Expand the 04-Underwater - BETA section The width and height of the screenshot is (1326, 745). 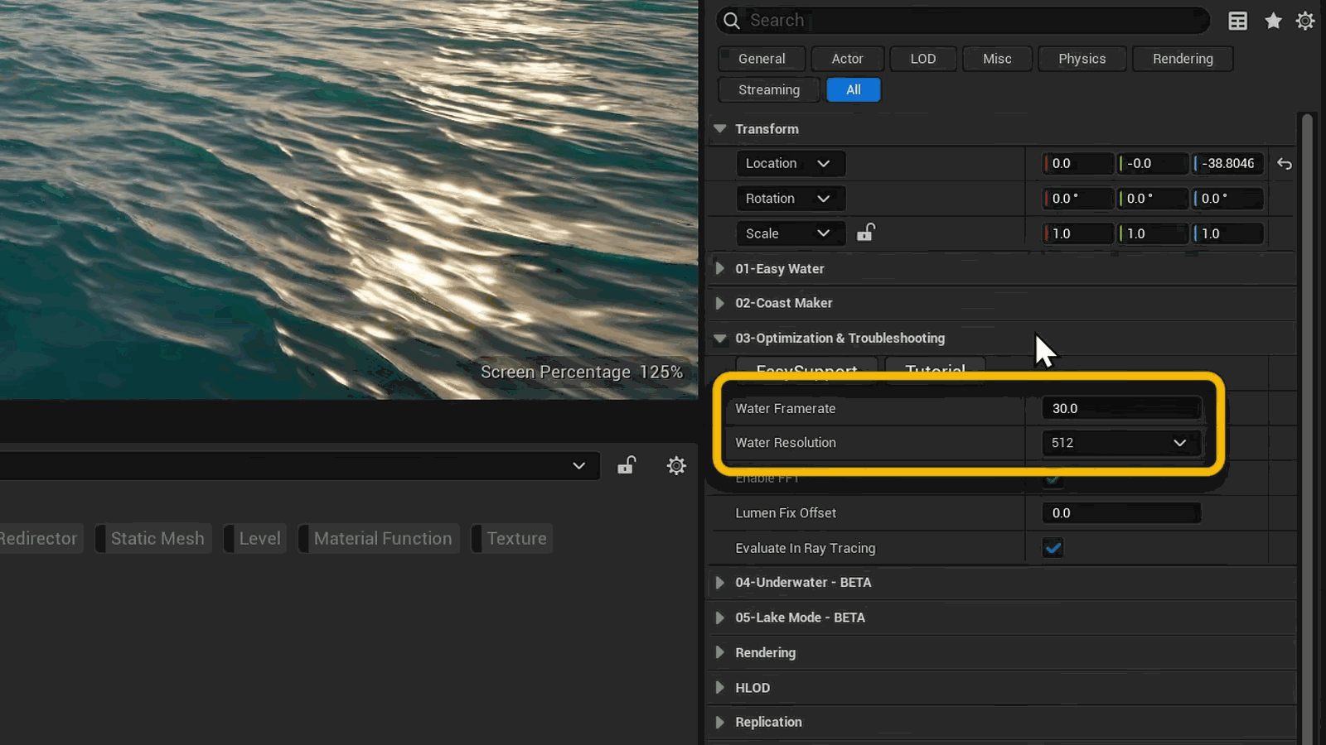click(719, 583)
